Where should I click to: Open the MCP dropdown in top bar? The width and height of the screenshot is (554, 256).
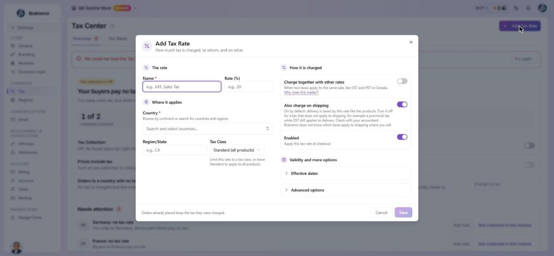482,8
